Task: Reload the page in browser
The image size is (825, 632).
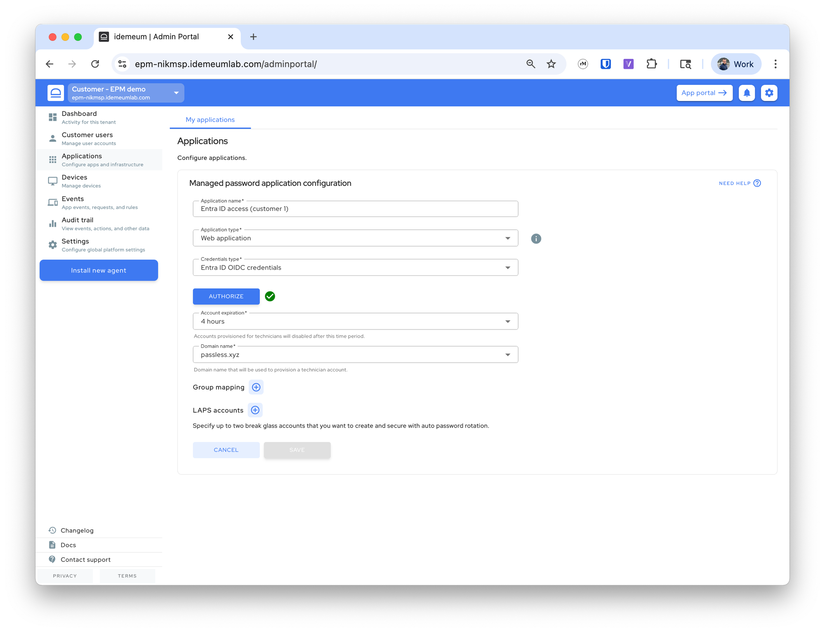Action: [95, 64]
